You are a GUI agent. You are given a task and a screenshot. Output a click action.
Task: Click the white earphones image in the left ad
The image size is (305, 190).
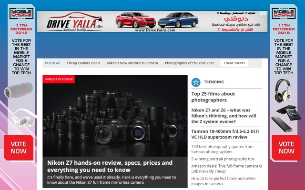pos(24,118)
